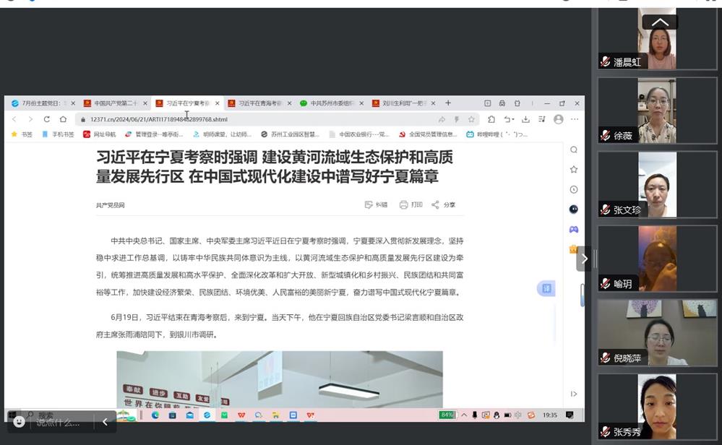This screenshot has height=445, width=722.
Task: Click the 共产党员网 source link
Action: pyautogui.click(x=111, y=205)
